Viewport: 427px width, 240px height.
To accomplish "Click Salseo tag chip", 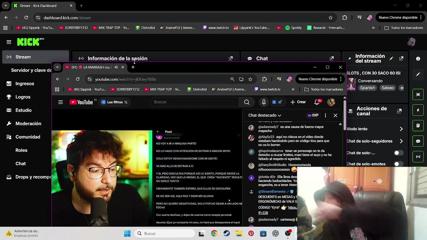I will point(388,88).
